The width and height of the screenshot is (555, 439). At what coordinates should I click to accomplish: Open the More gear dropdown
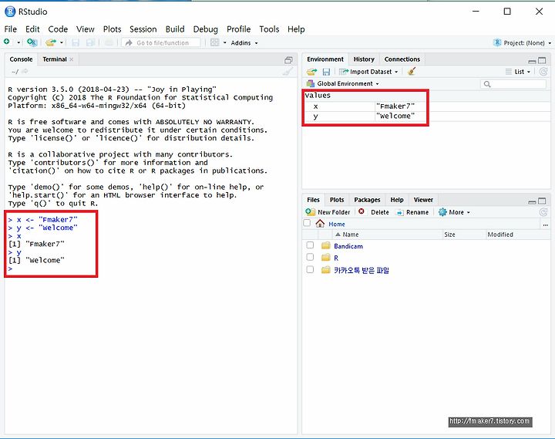click(454, 212)
